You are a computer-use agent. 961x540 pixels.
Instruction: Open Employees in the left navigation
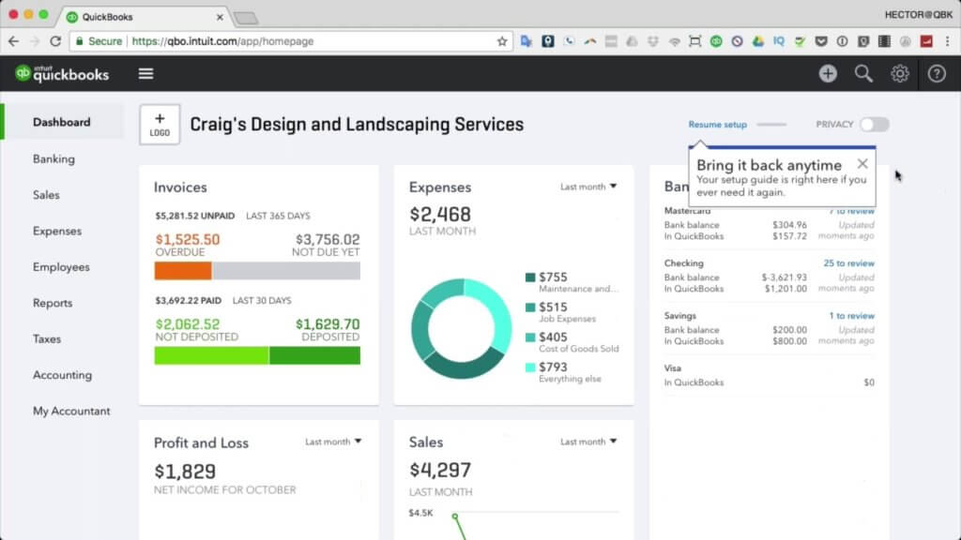tap(61, 267)
